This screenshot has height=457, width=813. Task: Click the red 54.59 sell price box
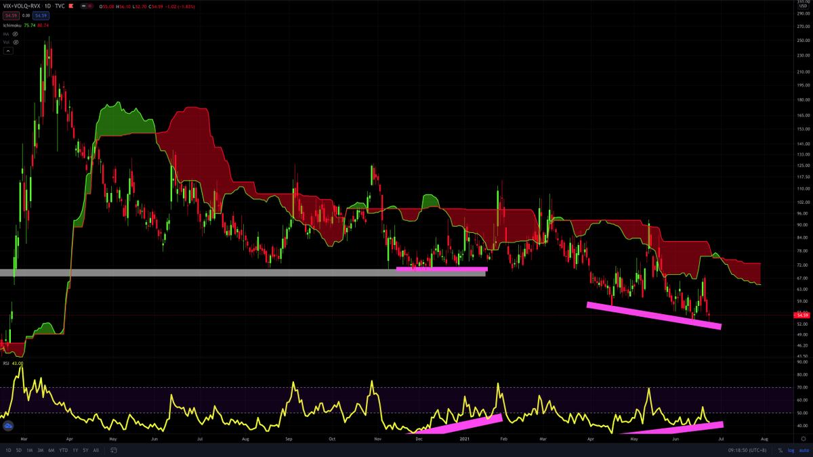10,15
